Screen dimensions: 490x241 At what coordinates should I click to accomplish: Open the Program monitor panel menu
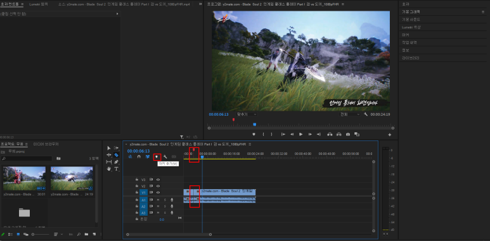click(343, 4)
